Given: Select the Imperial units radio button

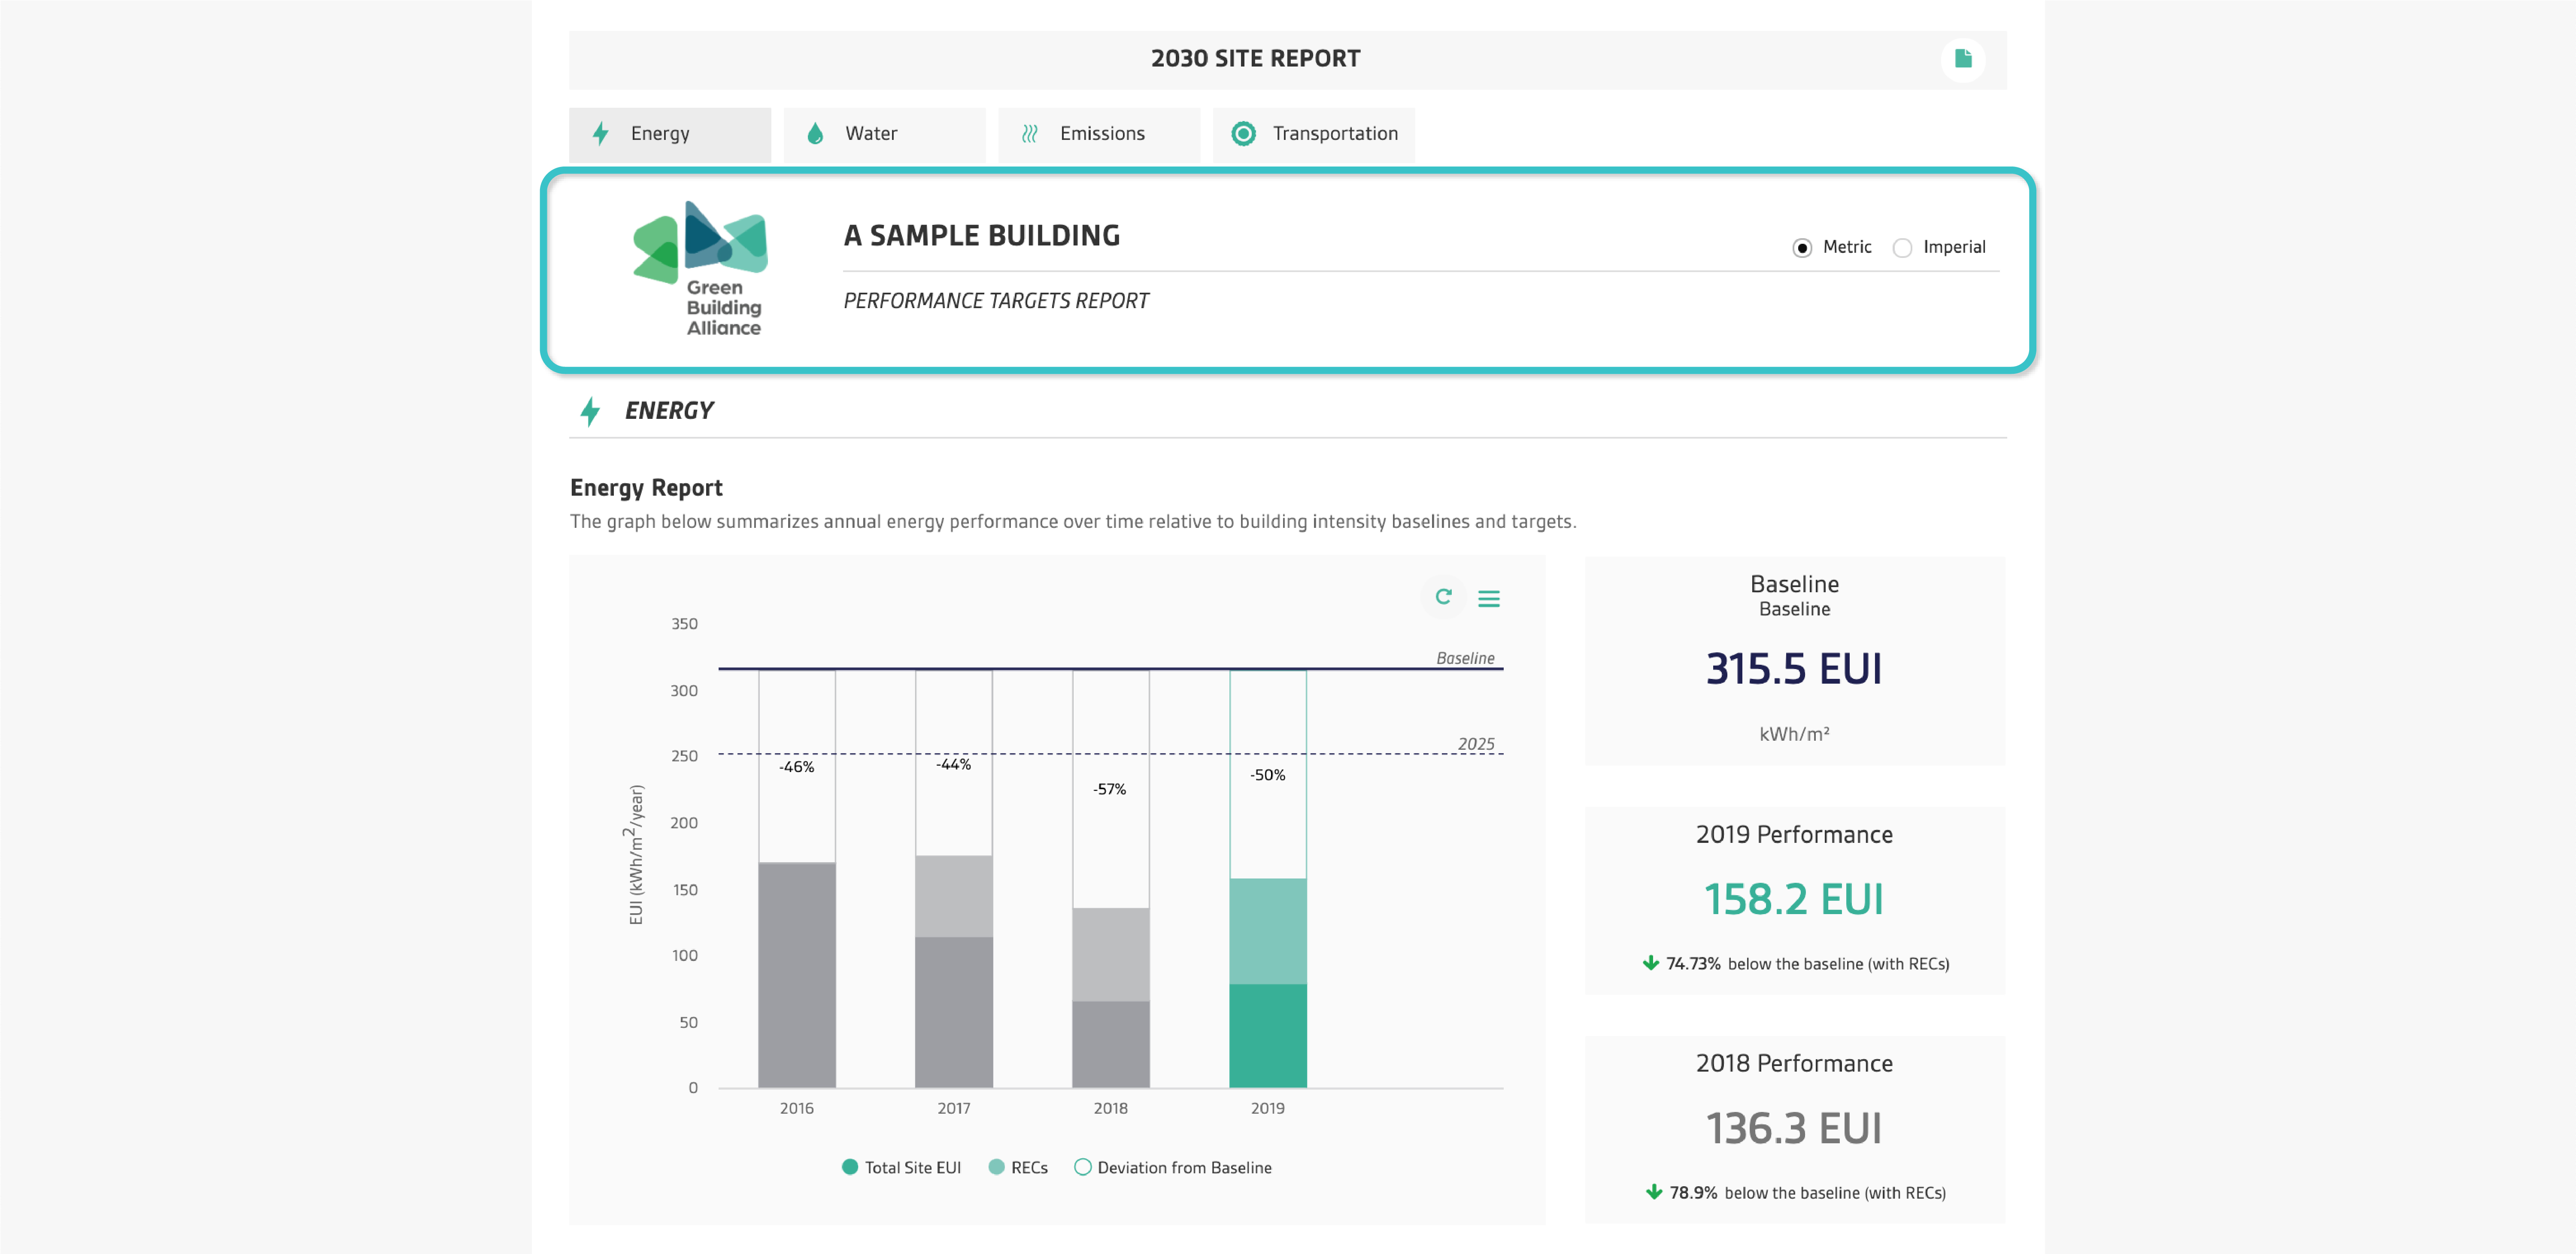Looking at the screenshot, I should tap(1902, 248).
